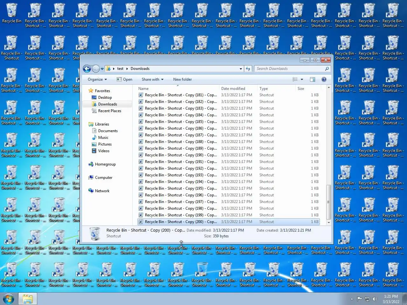Open the Windows Start button
407x305 pixels.
tap(9, 299)
